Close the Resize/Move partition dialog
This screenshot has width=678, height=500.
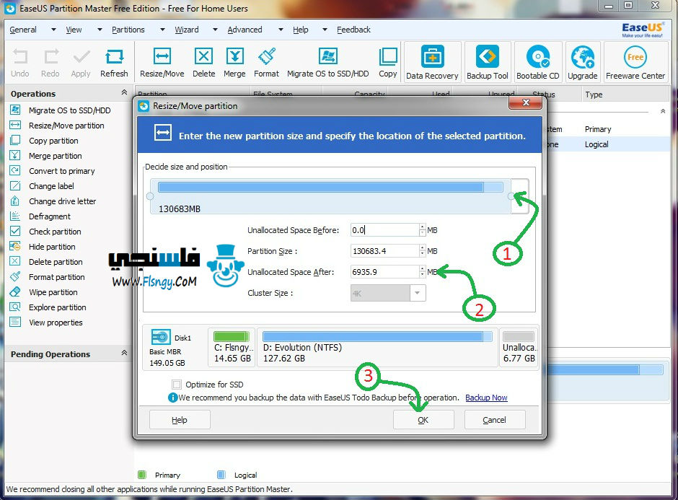[x=526, y=102]
